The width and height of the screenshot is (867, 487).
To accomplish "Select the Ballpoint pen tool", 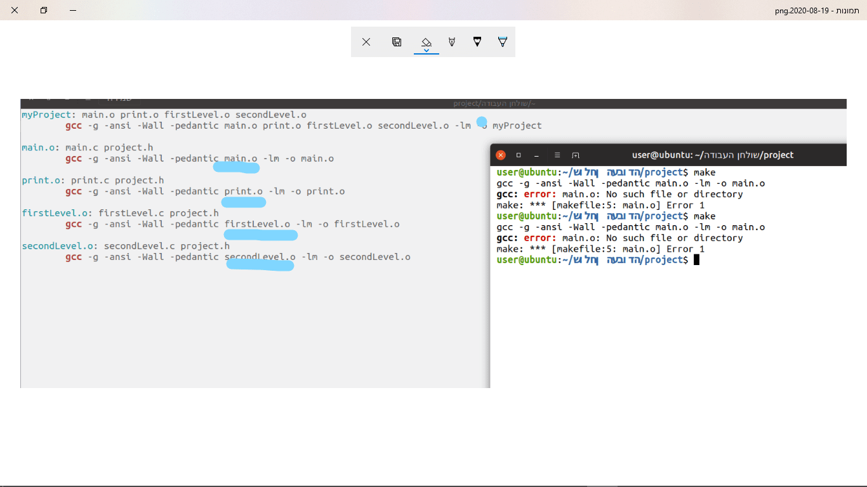I will pyautogui.click(x=452, y=42).
